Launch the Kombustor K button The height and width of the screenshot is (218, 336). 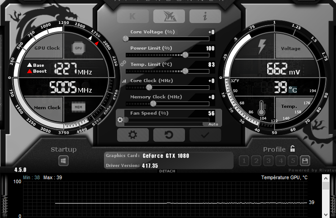pyautogui.click(x=133, y=16)
